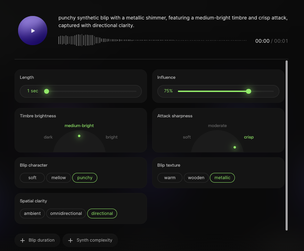
Task: Switch blip character to "mellow"
Action: (58, 177)
